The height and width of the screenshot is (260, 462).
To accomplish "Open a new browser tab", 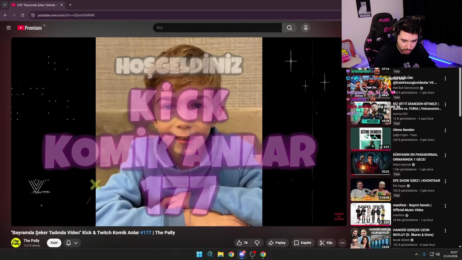I will point(70,5).
